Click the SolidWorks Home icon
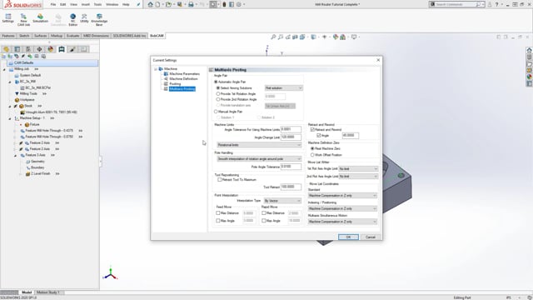Viewport: 533px width, 300px height. [x=150, y=4]
